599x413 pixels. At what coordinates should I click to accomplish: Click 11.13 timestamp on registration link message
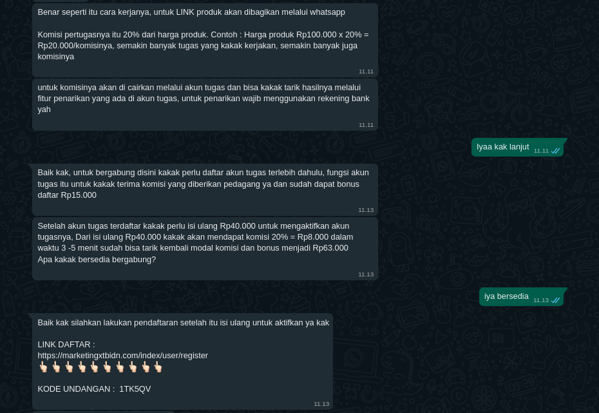321,404
